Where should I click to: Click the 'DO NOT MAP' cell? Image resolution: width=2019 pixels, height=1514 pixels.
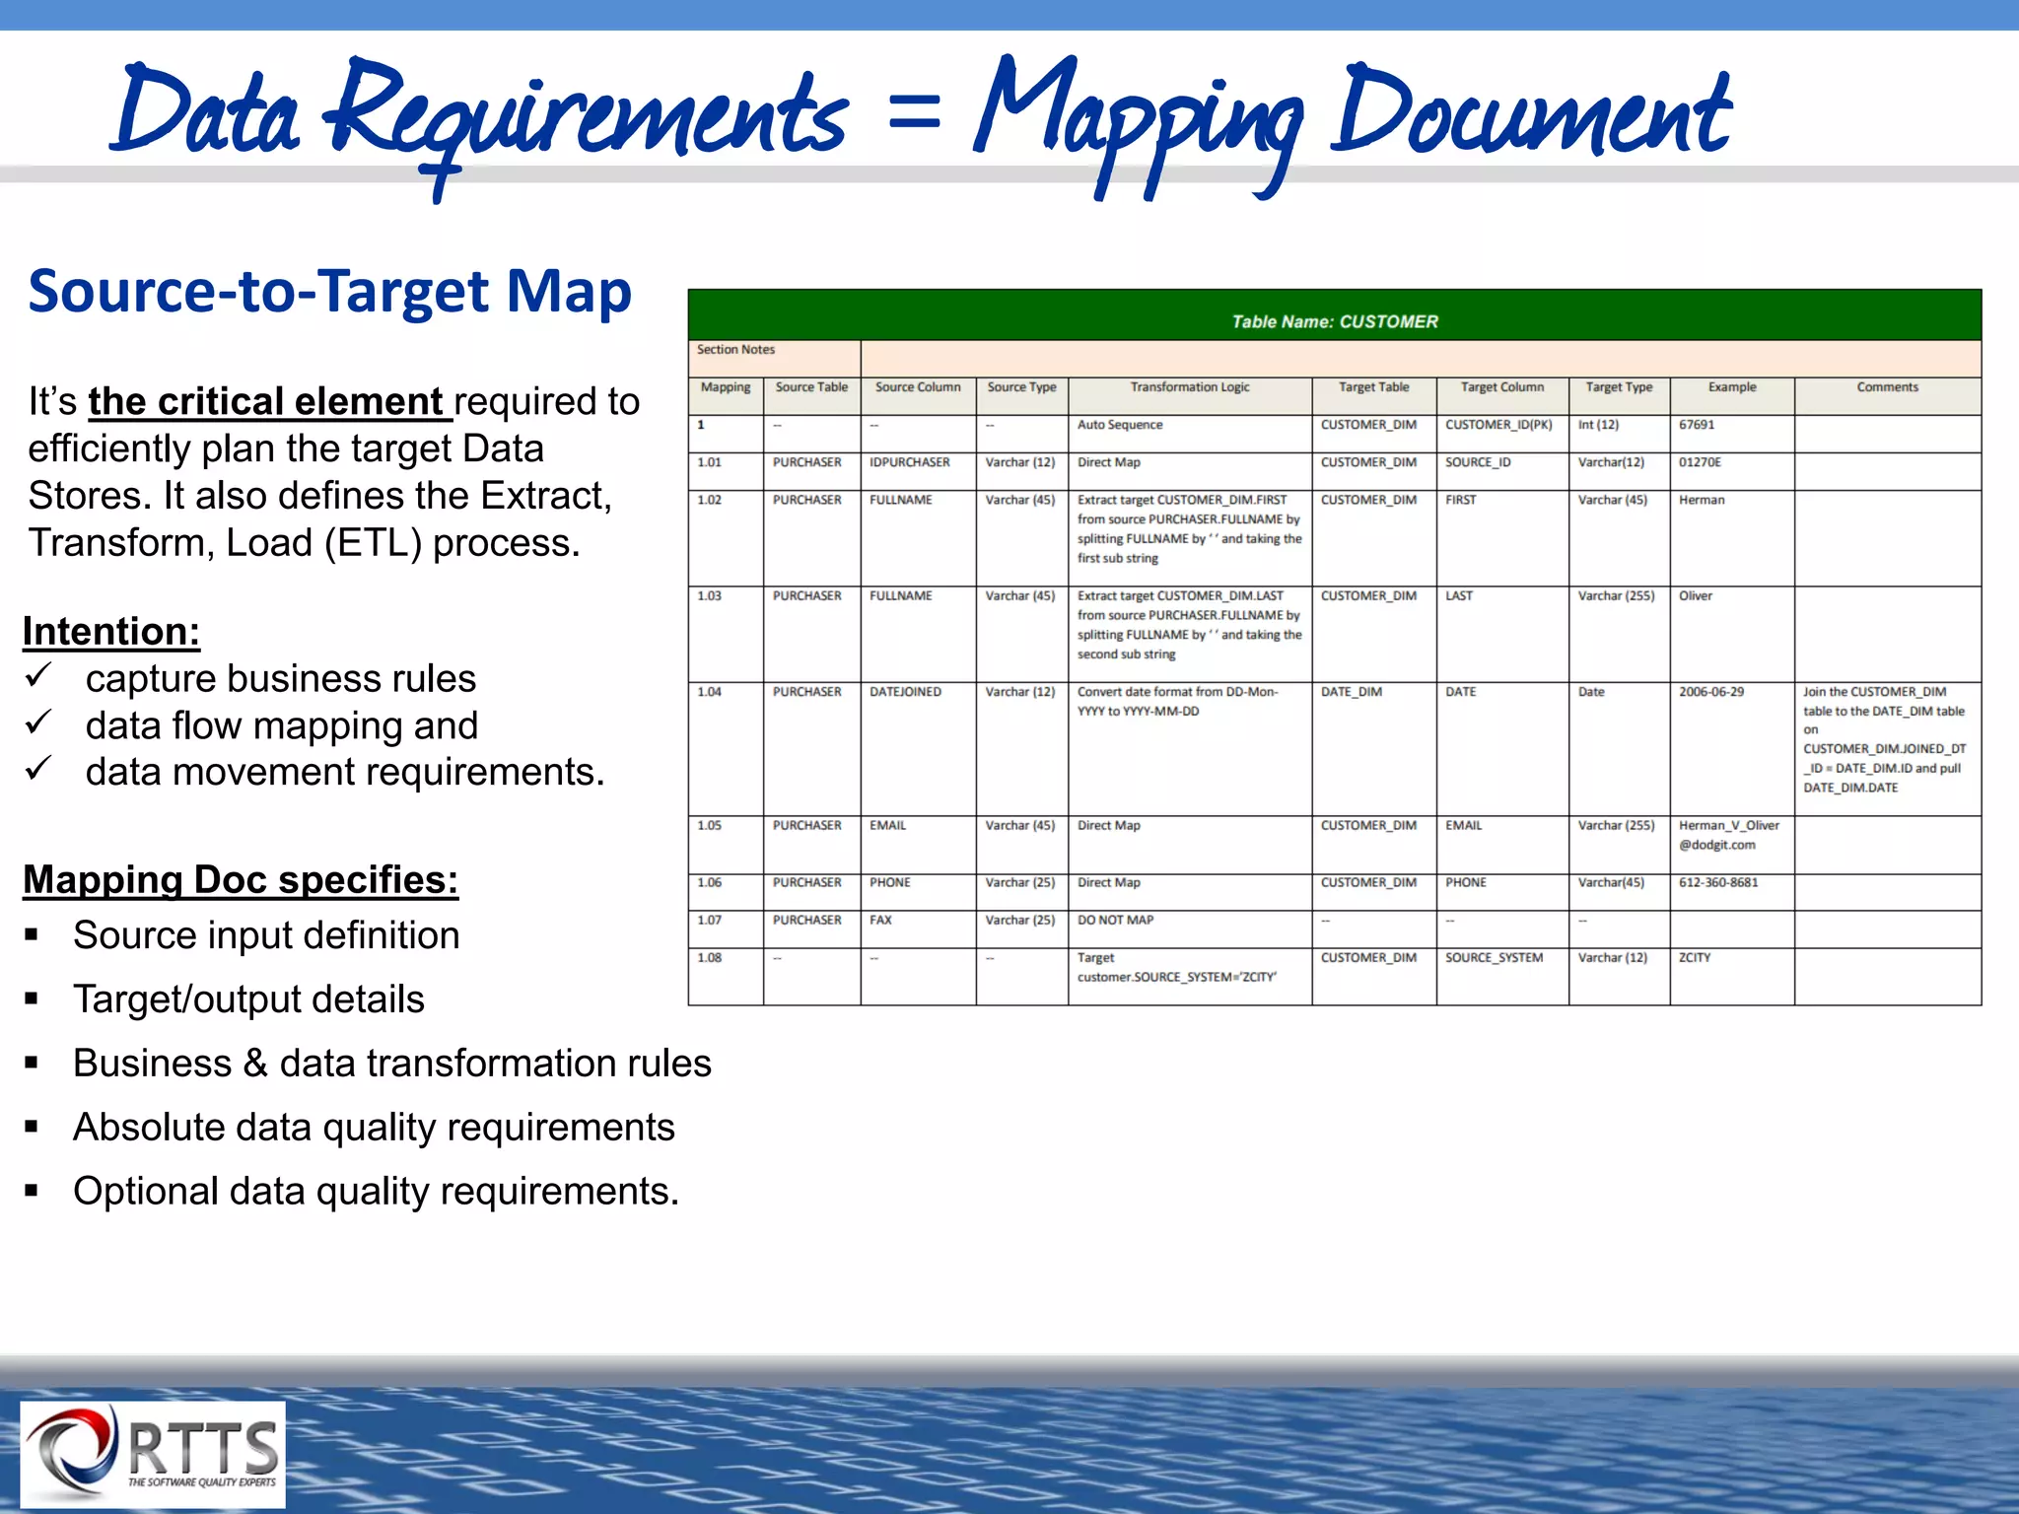point(1189,929)
